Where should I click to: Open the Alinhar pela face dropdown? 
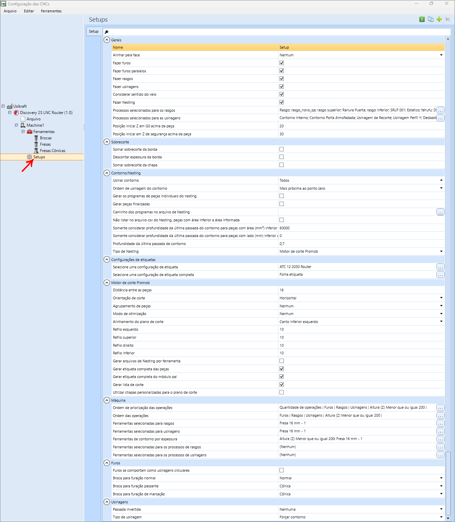[x=441, y=55]
